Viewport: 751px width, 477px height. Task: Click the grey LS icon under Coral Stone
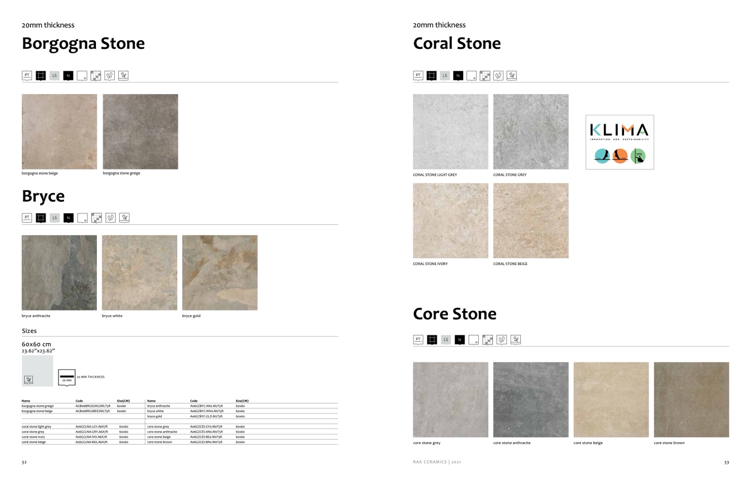click(445, 76)
